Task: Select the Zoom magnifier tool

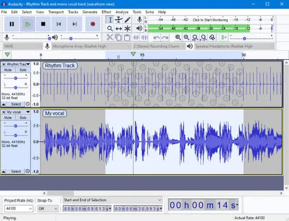Action: tap(110, 28)
